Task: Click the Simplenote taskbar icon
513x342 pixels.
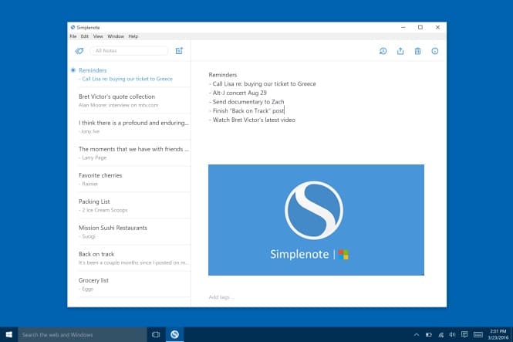Action: click(x=174, y=334)
